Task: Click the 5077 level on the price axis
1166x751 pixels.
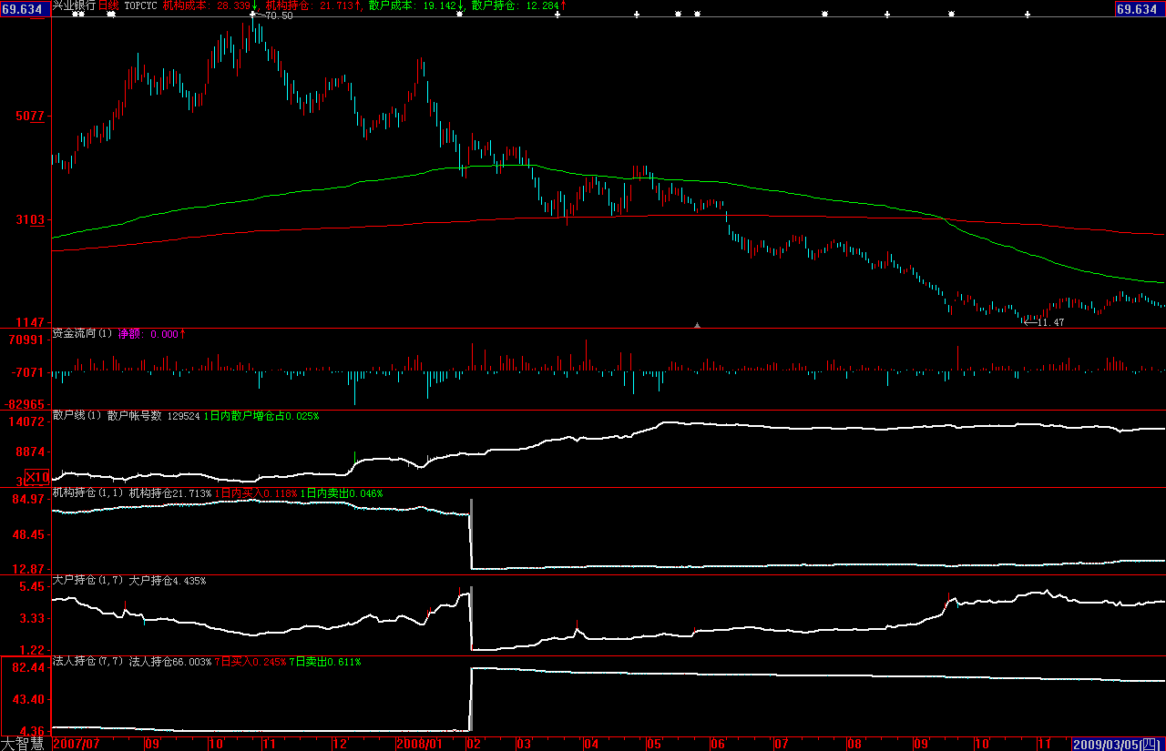Action: coord(30,117)
